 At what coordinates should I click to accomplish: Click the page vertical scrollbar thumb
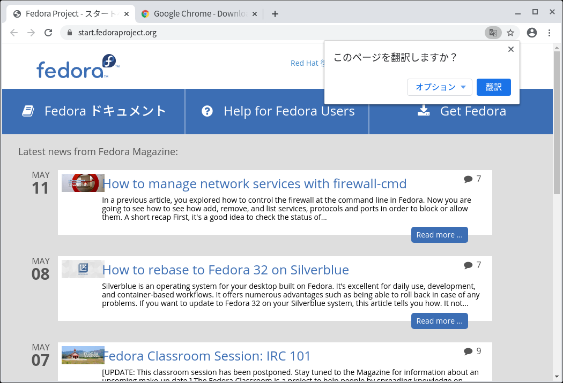pyautogui.click(x=557, y=122)
